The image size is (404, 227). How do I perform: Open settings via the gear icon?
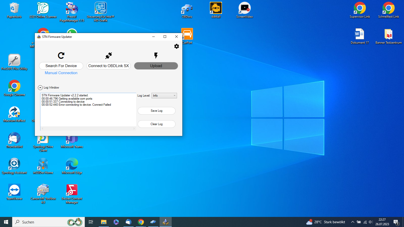(x=176, y=46)
